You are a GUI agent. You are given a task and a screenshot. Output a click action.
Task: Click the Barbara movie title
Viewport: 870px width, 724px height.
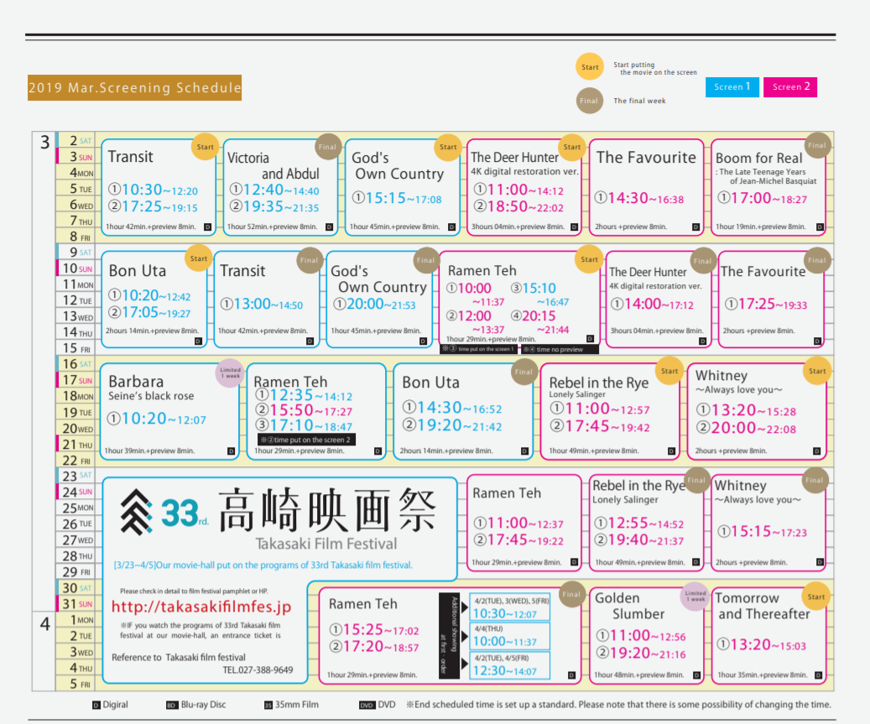(x=136, y=382)
